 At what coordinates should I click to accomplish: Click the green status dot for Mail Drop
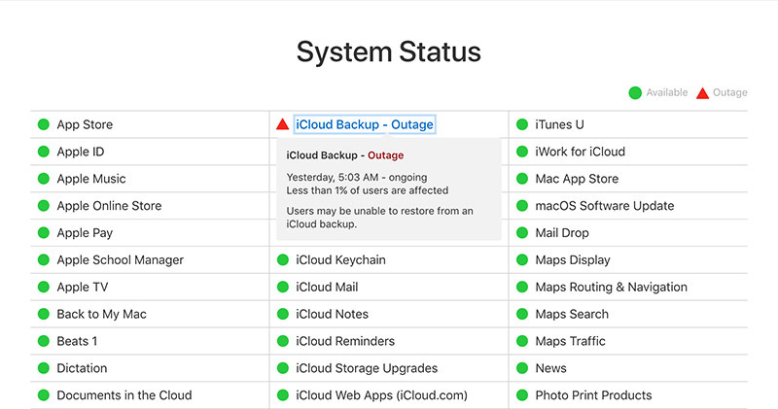[522, 232]
